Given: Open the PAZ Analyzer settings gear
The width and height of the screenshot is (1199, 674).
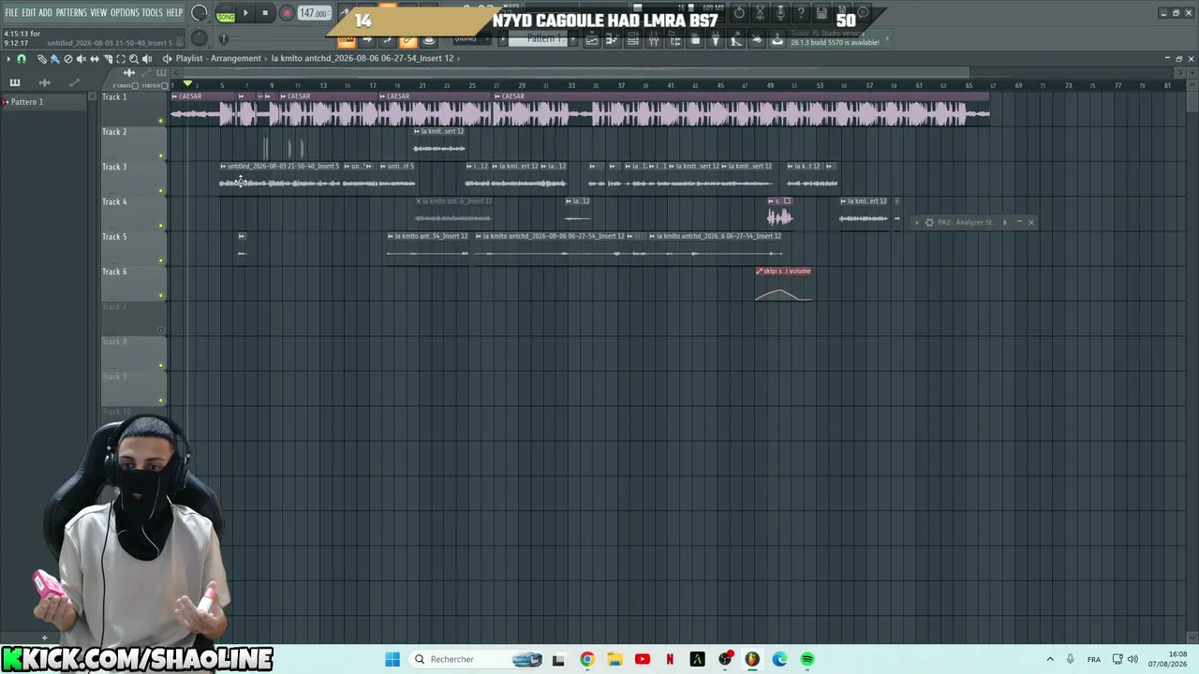Looking at the screenshot, I should point(929,222).
